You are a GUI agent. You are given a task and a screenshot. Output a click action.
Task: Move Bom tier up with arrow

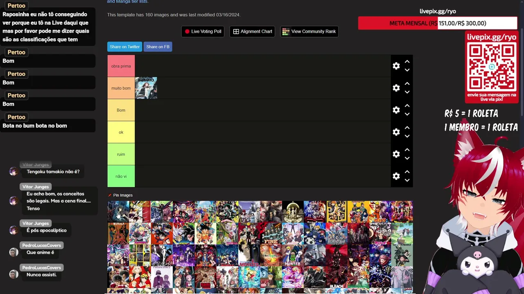(407, 106)
